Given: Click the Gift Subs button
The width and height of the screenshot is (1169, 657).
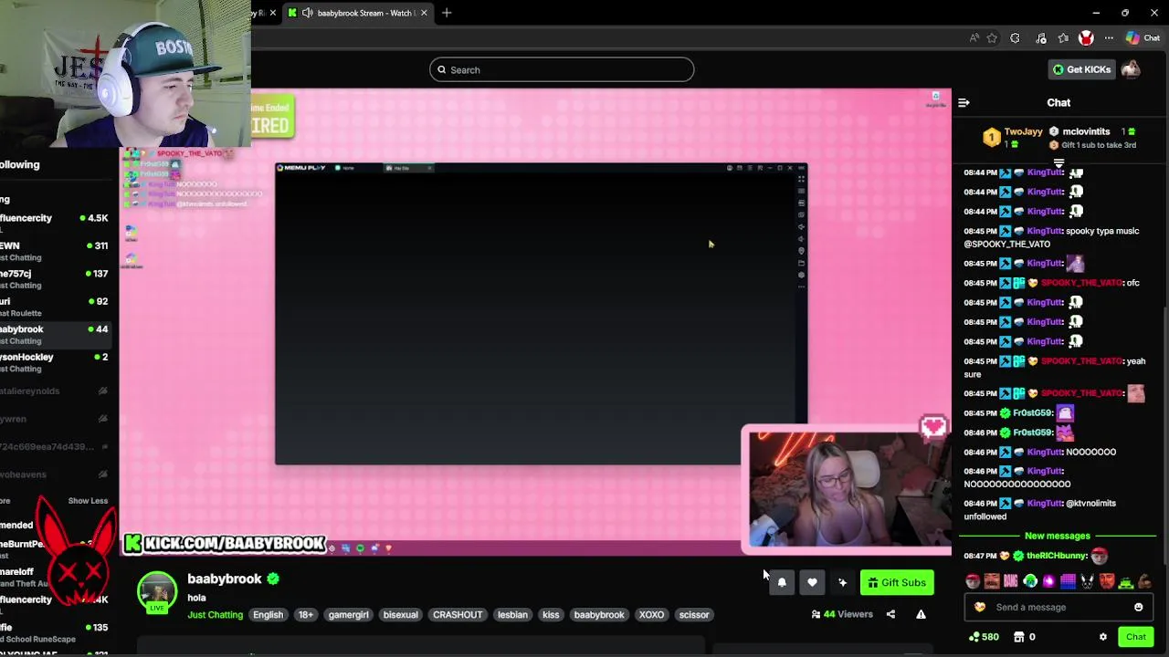Looking at the screenshot, I should [897, 582].
